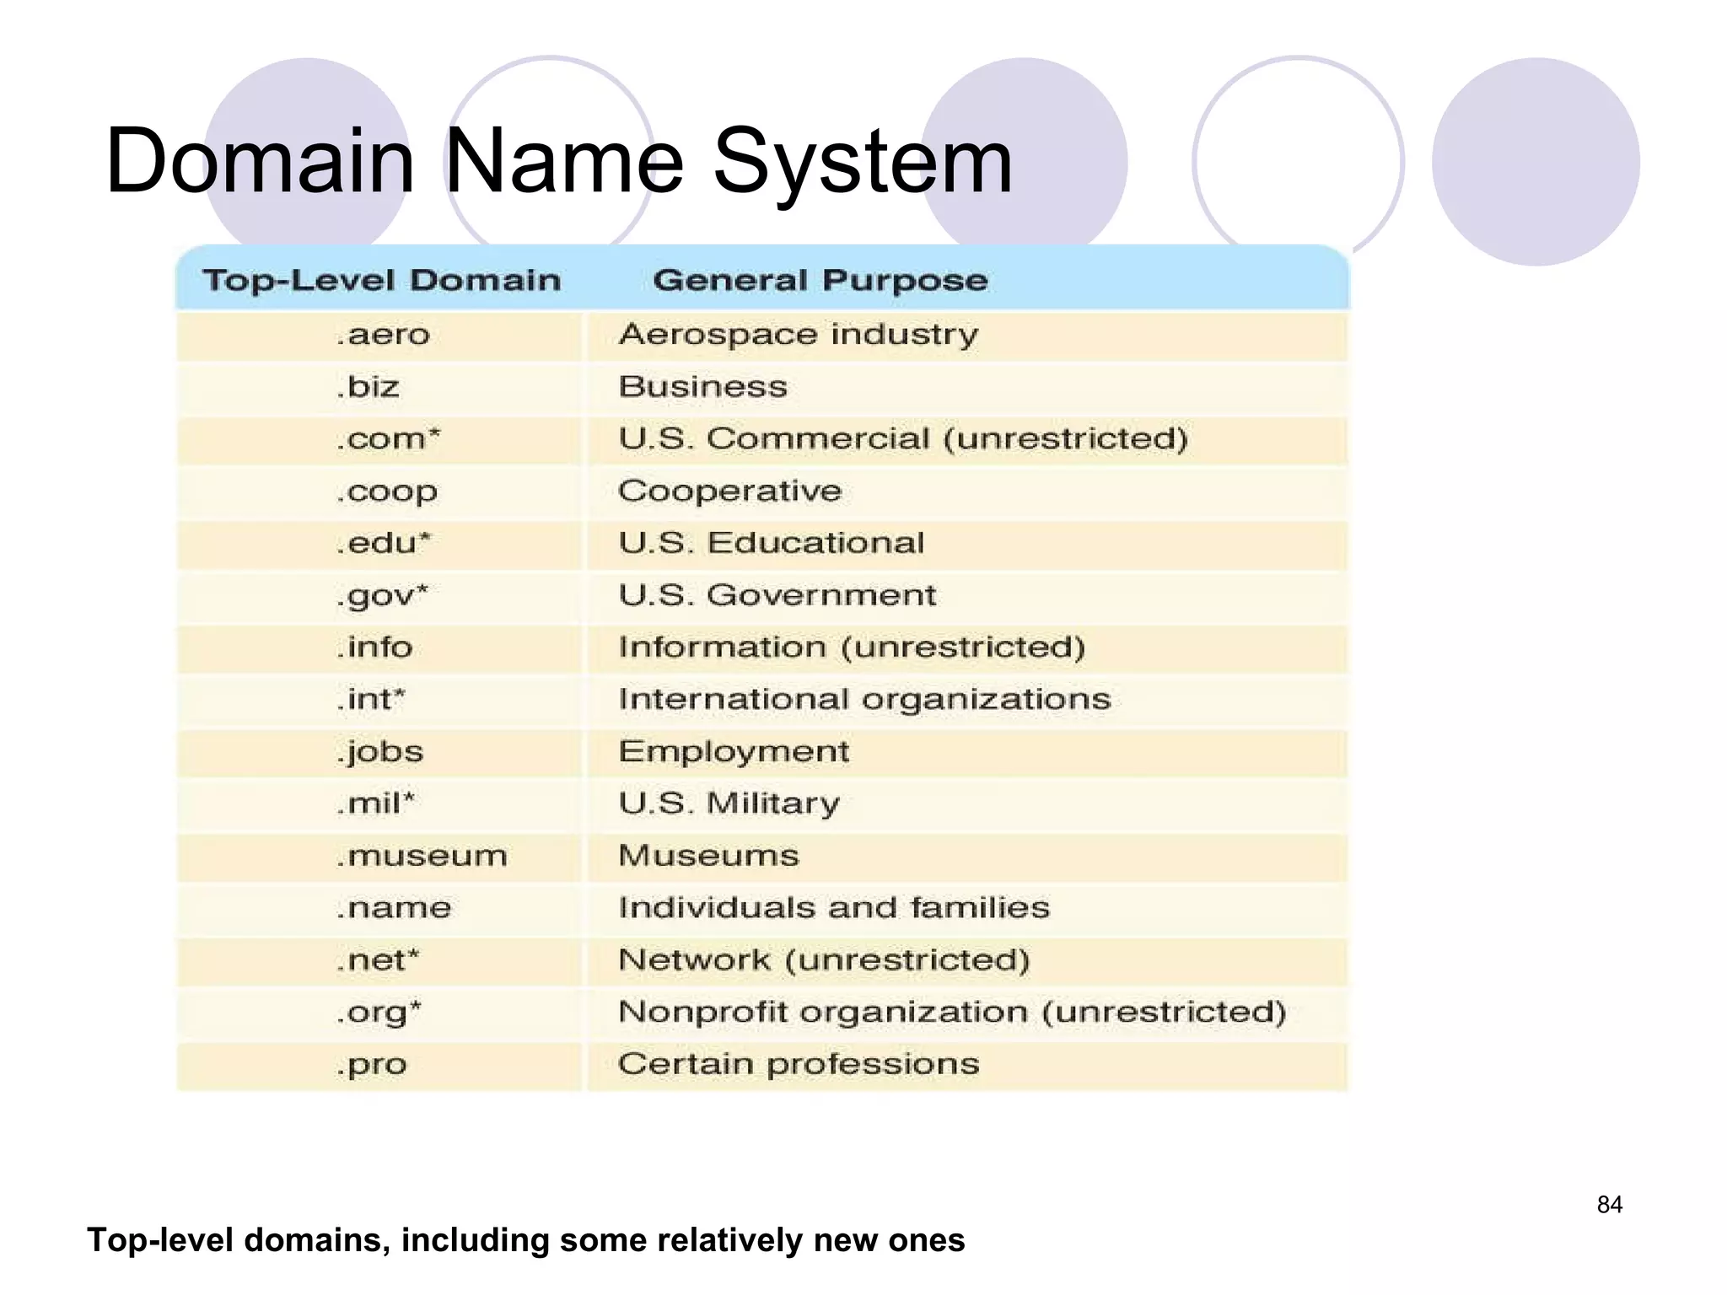Click the slide title 'Domain Name System'
The height and width of the screenshot is (1295, 1727).
coord(559,160)
